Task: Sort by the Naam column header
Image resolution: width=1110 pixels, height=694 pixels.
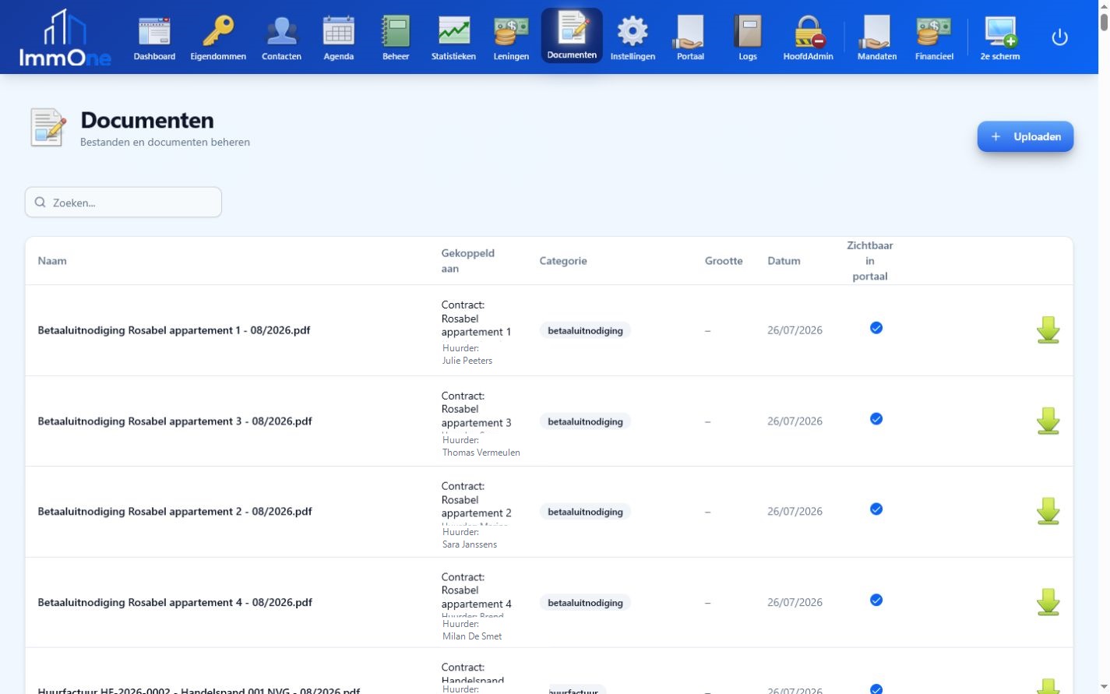Action: click(x=52, y=261)
